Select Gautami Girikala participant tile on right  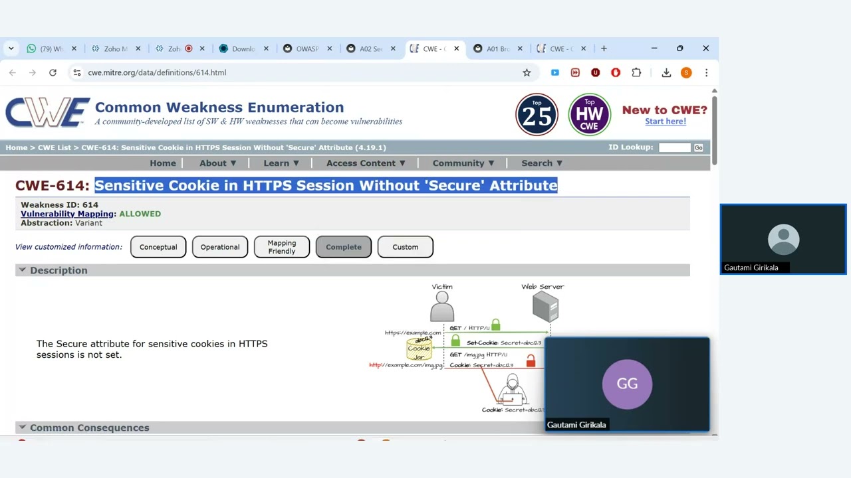coord(783,240)
